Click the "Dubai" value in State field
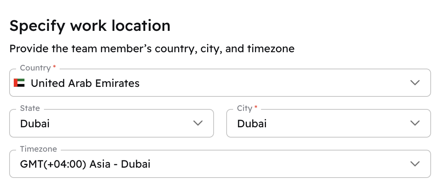Viewport: 441px width, 189px height. point(35,123)
